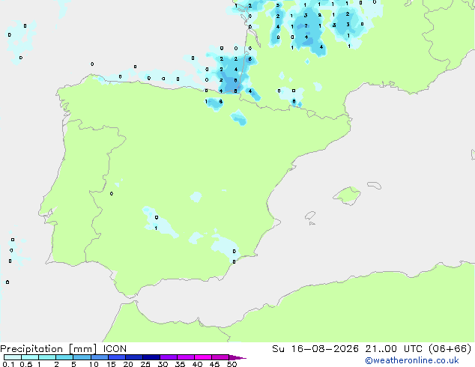
Task: Click the time '21..00 UTC'
Action: pos(396,349)
